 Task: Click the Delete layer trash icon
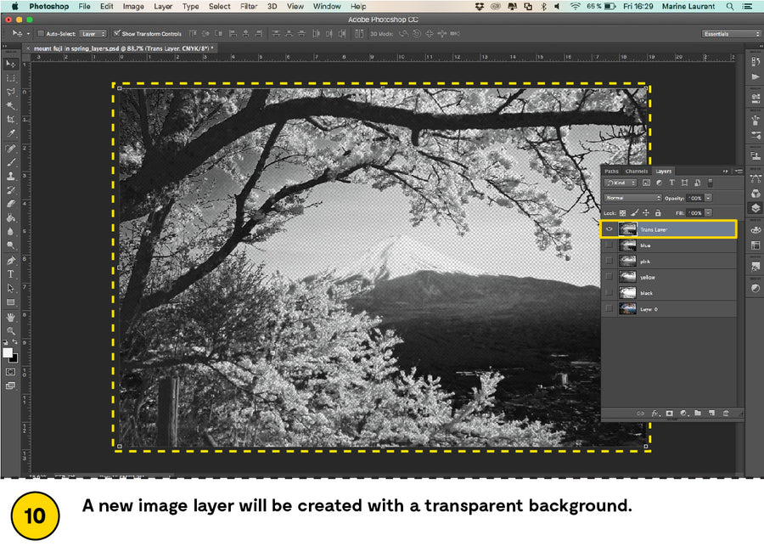click(725, 413)
